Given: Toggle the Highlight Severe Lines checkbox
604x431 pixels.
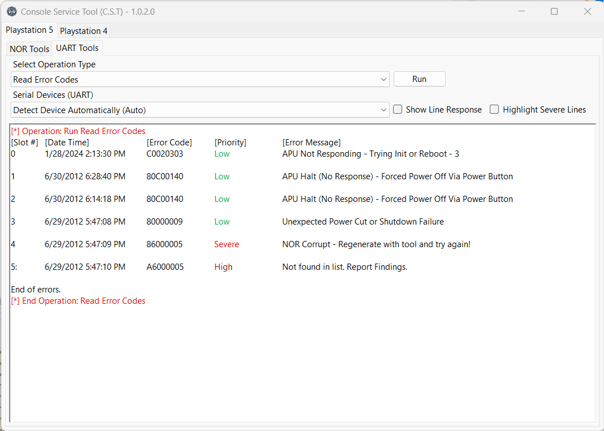Looking at the screenshot, I should 494,110.
